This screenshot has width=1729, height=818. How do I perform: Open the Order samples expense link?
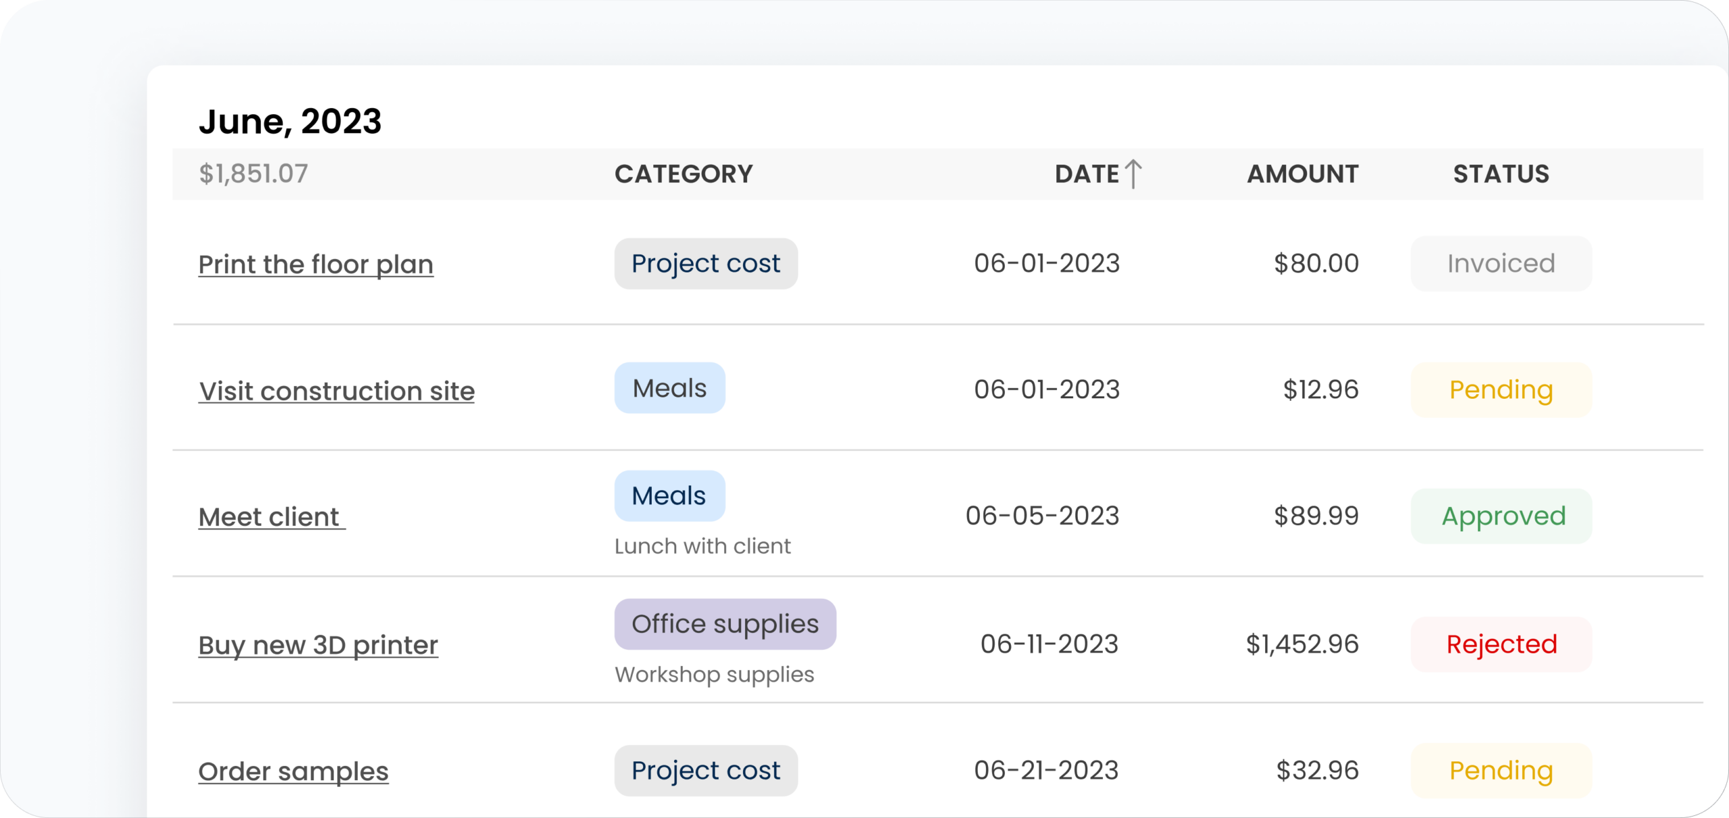[294, 771]
